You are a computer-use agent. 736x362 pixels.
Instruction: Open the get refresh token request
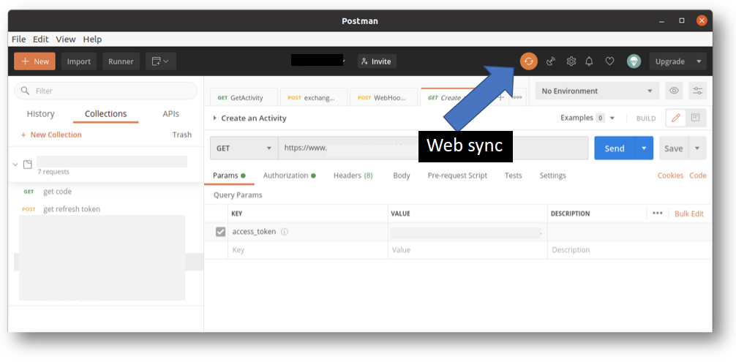tap(72, 209)
